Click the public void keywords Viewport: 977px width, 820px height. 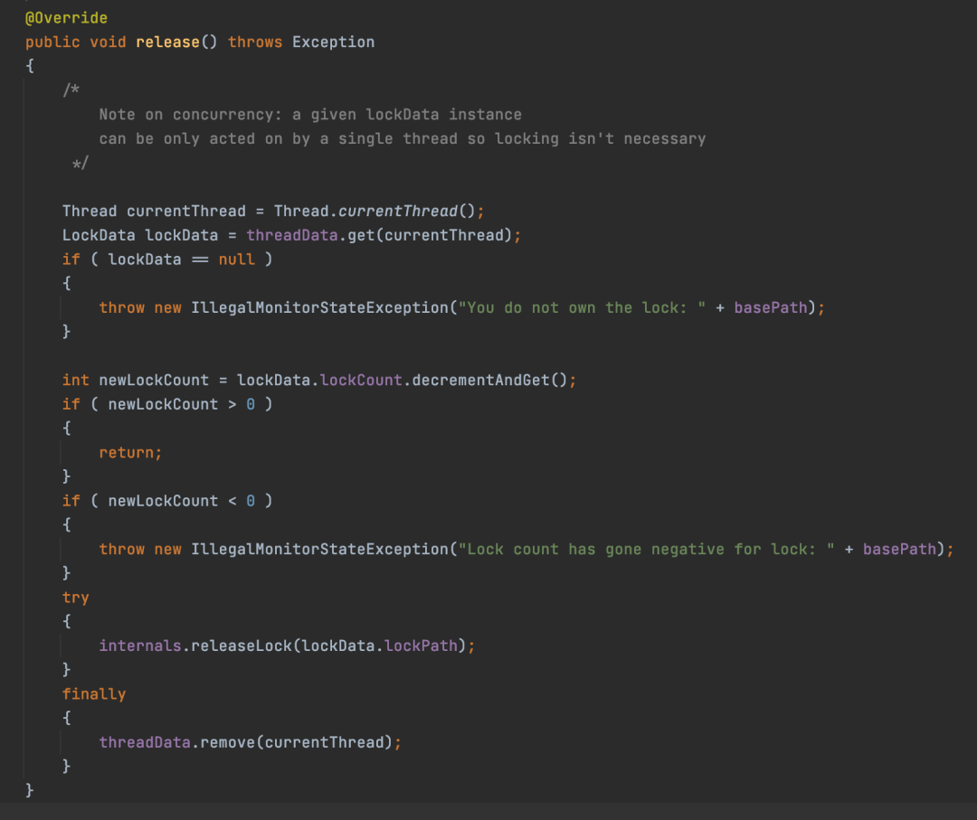tap(75, 42)
